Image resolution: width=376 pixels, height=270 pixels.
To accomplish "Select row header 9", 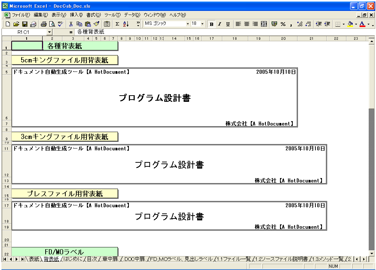I will [7, 137].
